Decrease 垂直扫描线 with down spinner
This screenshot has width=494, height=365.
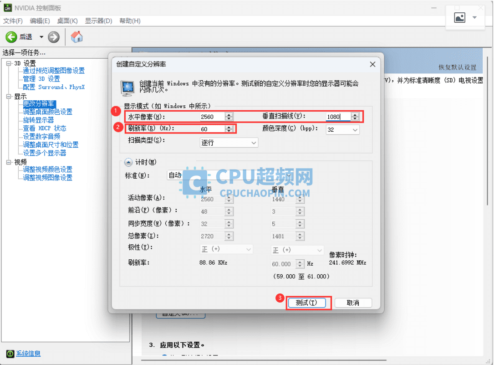(355, 119)
